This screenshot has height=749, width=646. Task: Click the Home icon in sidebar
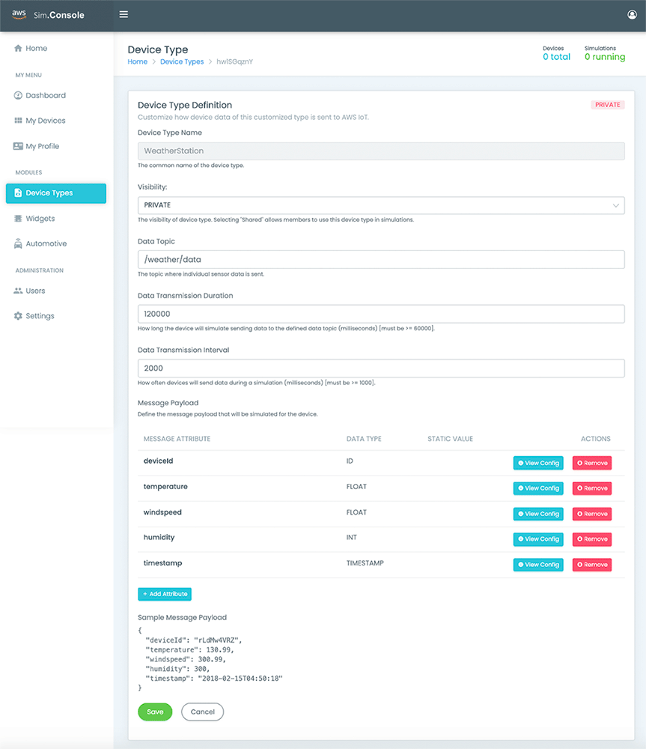(x=18, y=48)
